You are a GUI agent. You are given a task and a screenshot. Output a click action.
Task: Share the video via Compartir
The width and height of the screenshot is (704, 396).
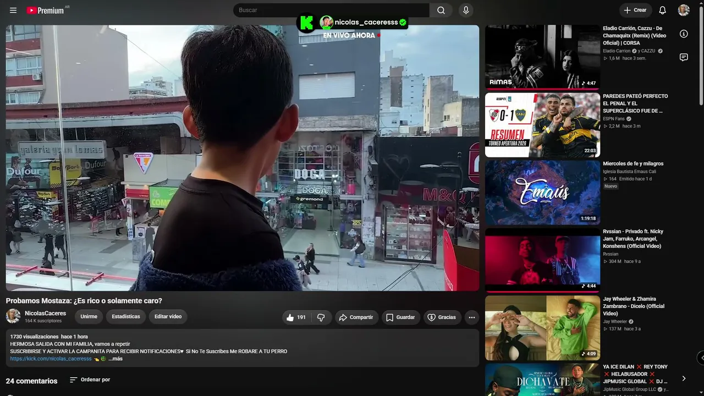pos(356,317)
